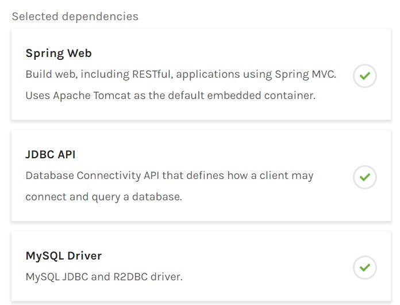Select the JDBC API dependency card
Image resolution: width=400 pixels, height=305 pixels.
pyautogui.click(x=201, y=176)
